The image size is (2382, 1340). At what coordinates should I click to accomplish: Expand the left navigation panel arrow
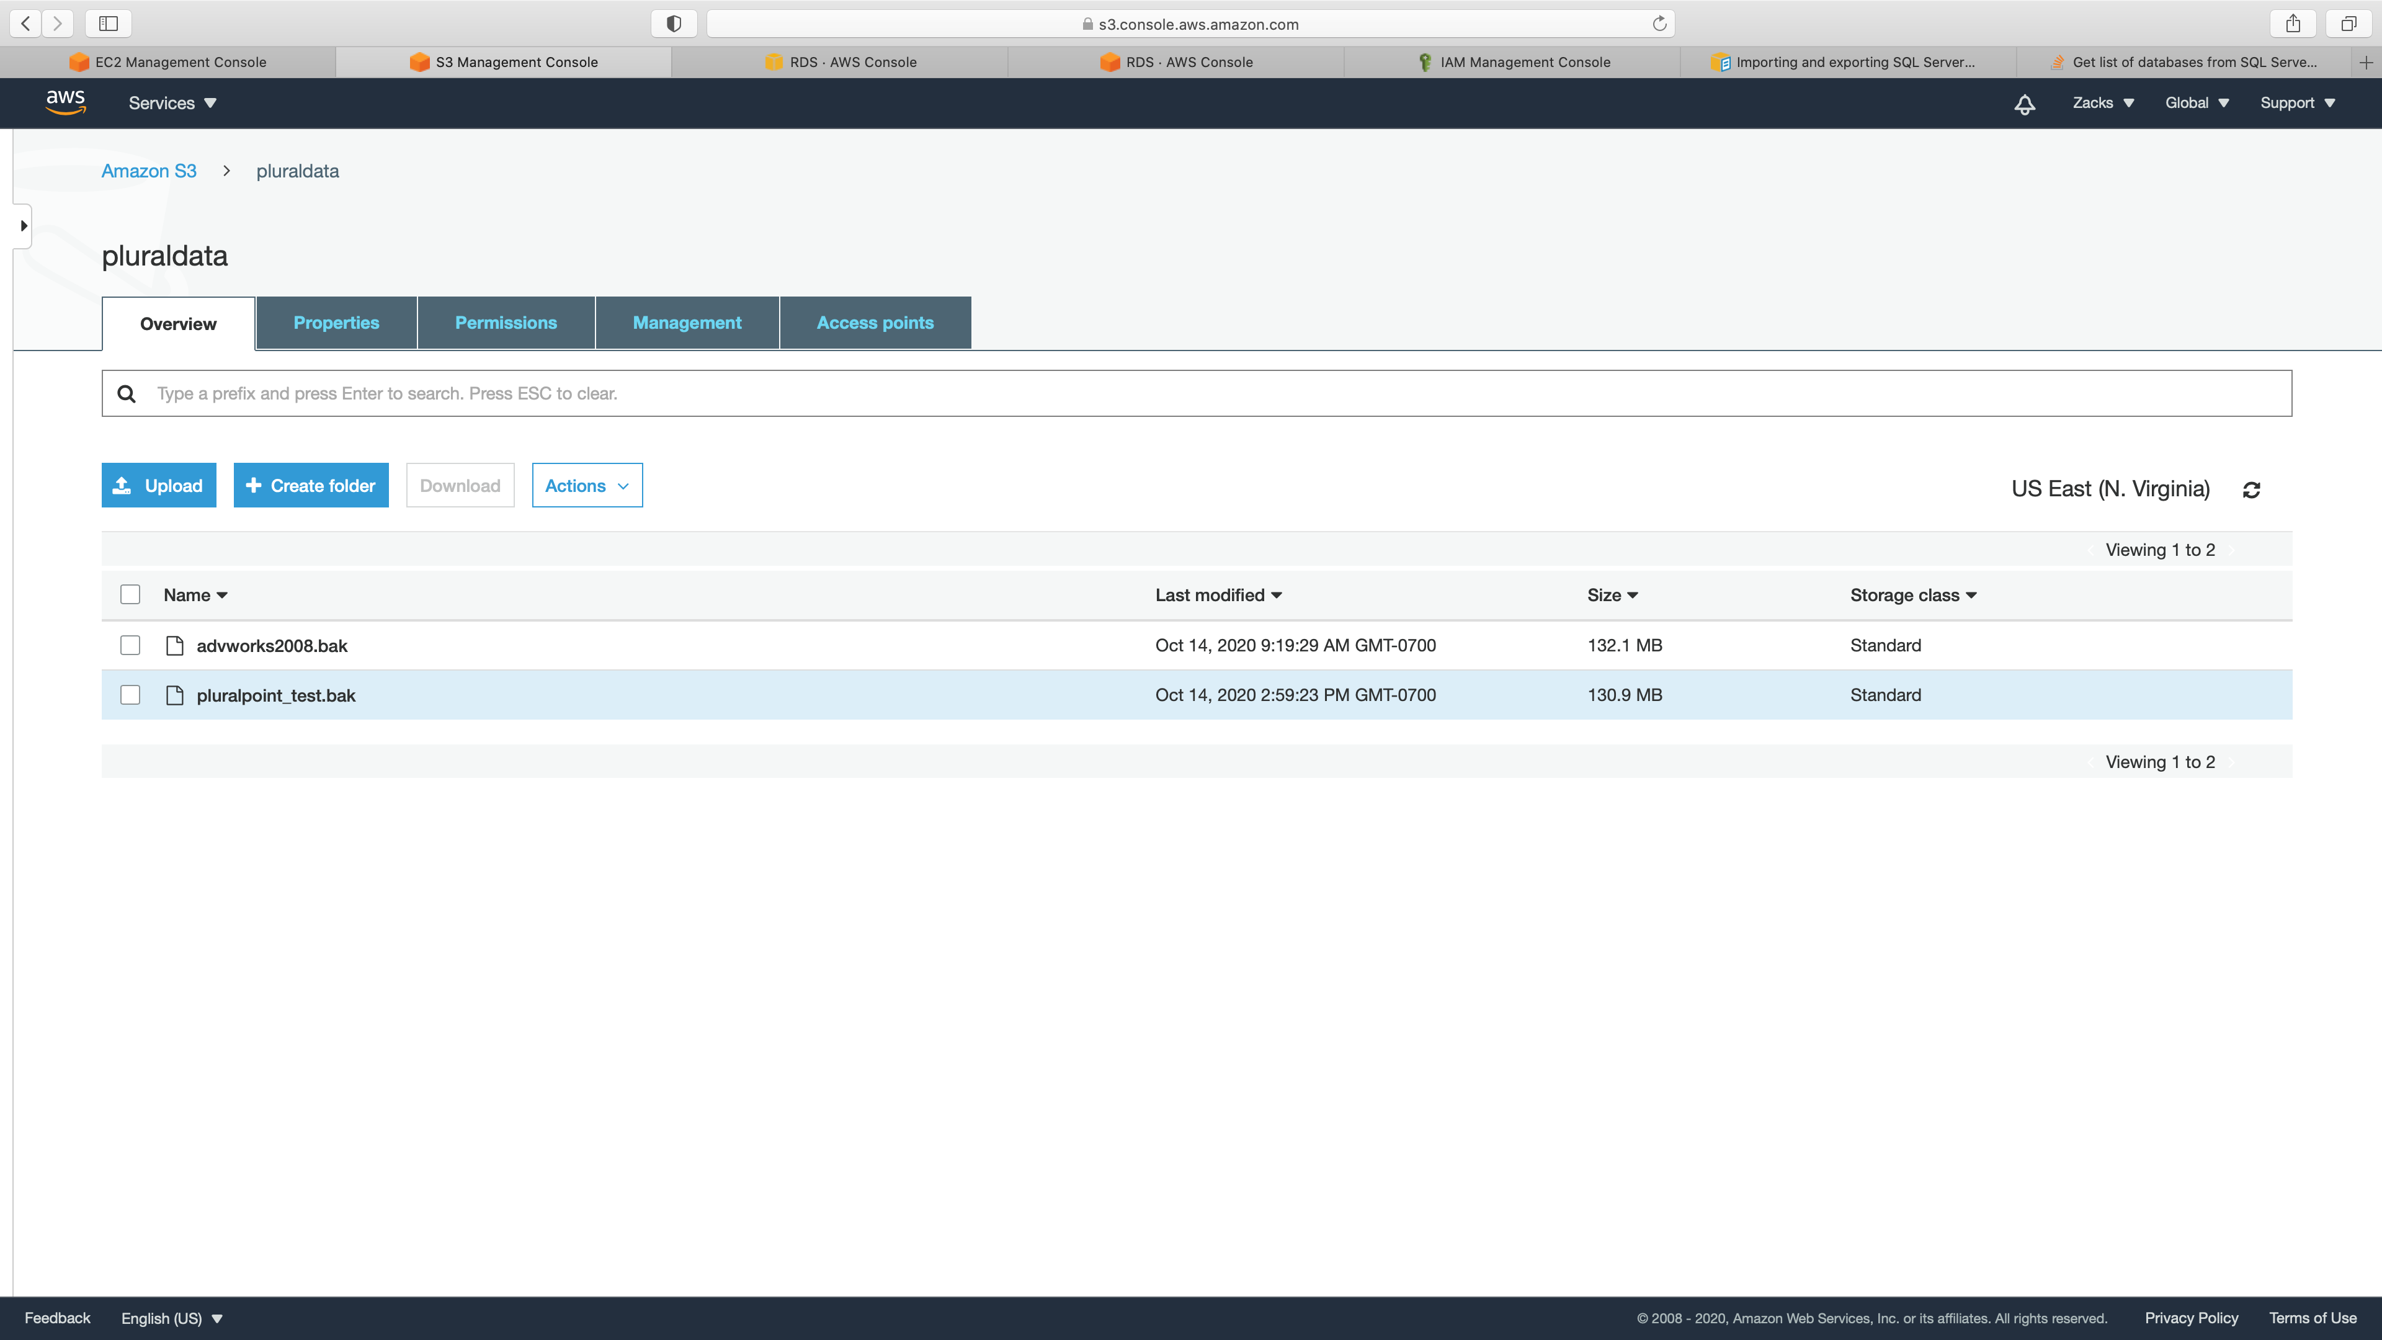coord(23,226)
